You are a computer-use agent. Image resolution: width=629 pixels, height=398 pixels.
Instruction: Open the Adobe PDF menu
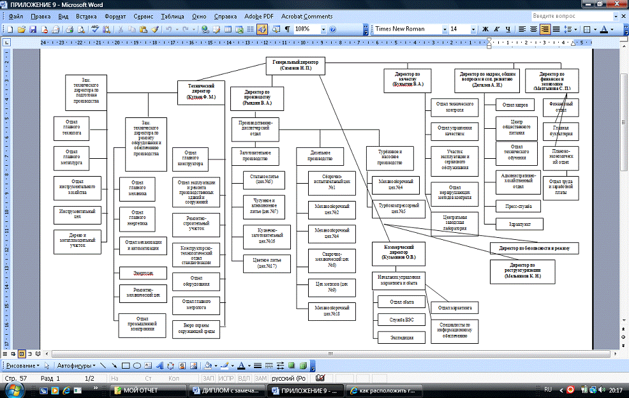(x=259, y=17)
